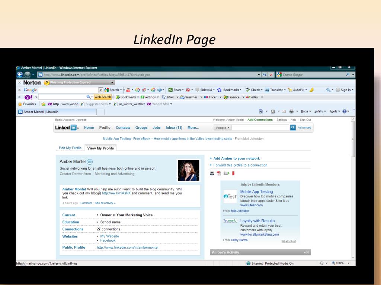Click the Norton phishing protection question icon

47,83
